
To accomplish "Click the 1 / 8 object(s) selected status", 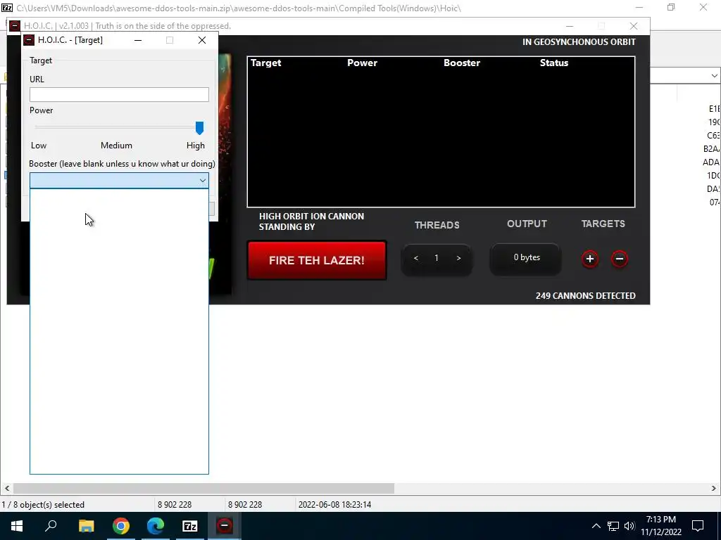I will point(43,505).
